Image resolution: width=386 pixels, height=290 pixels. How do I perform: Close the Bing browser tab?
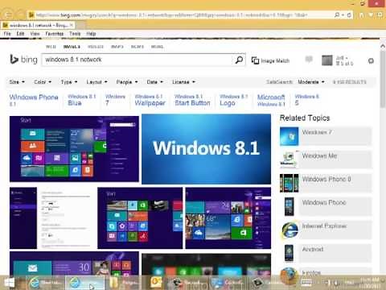tap(72, 25)
